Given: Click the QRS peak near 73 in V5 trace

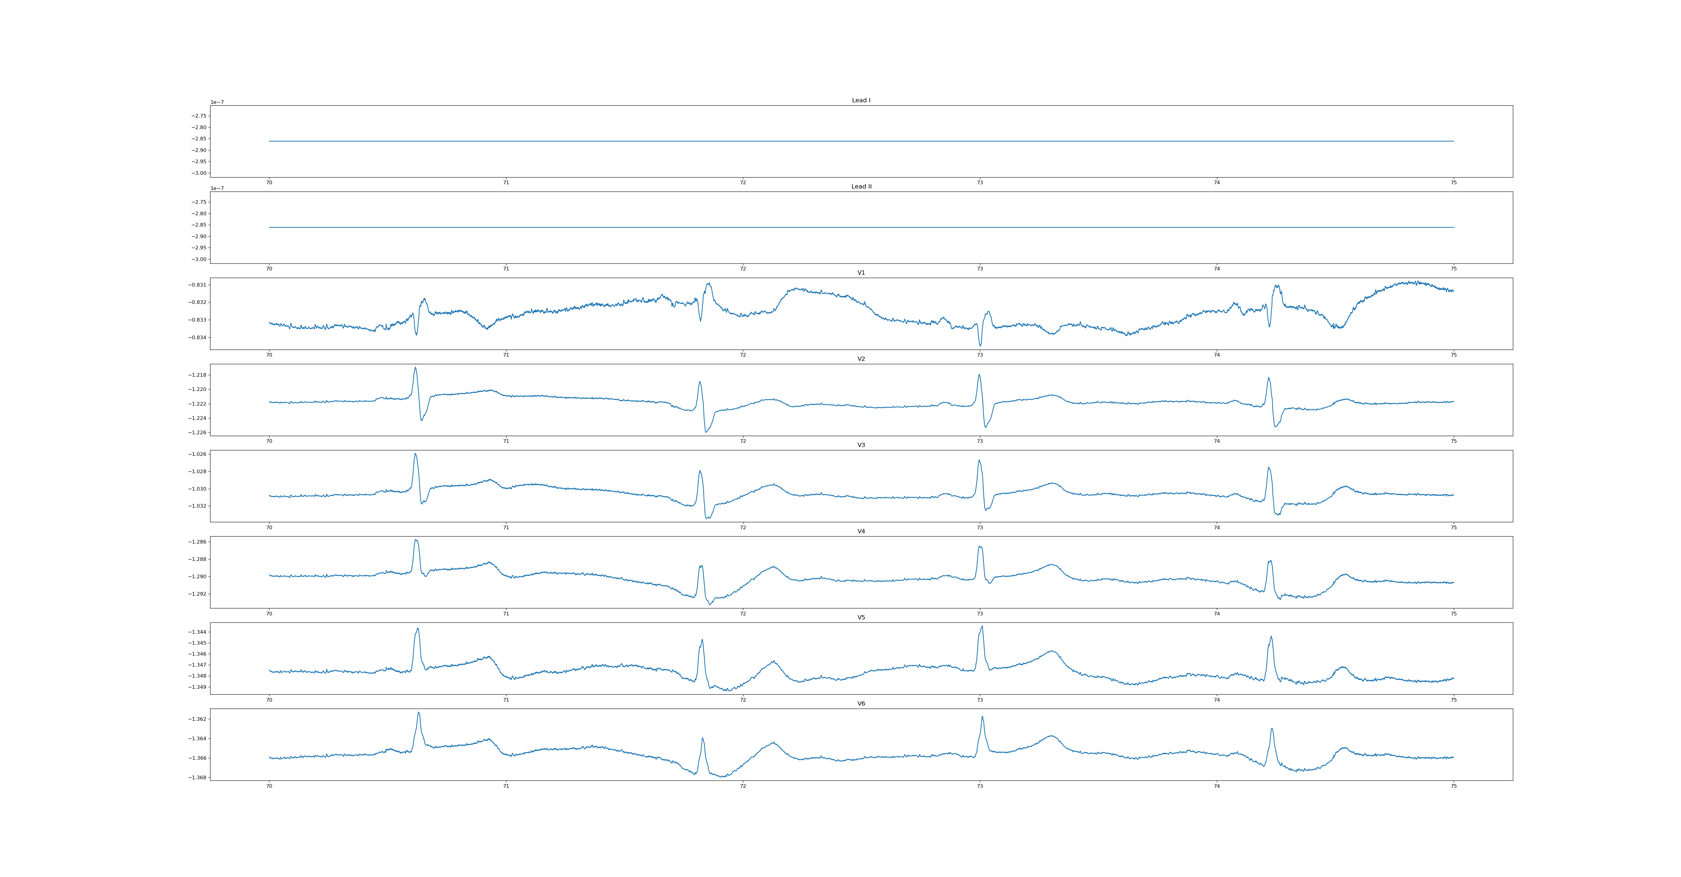Looking at the screenshot, I should point(981,627).
